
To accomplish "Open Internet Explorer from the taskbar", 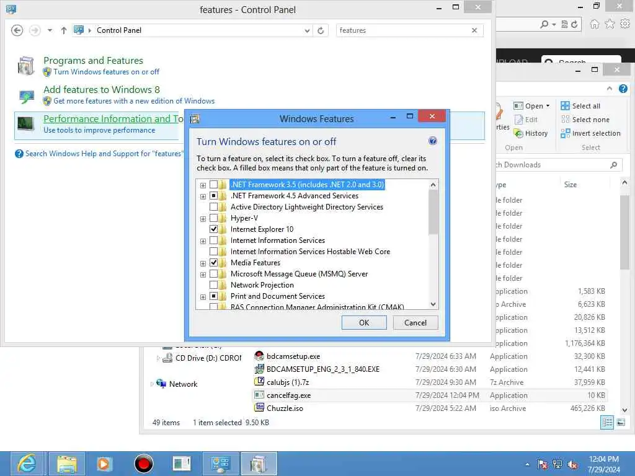I will point(27,464).
